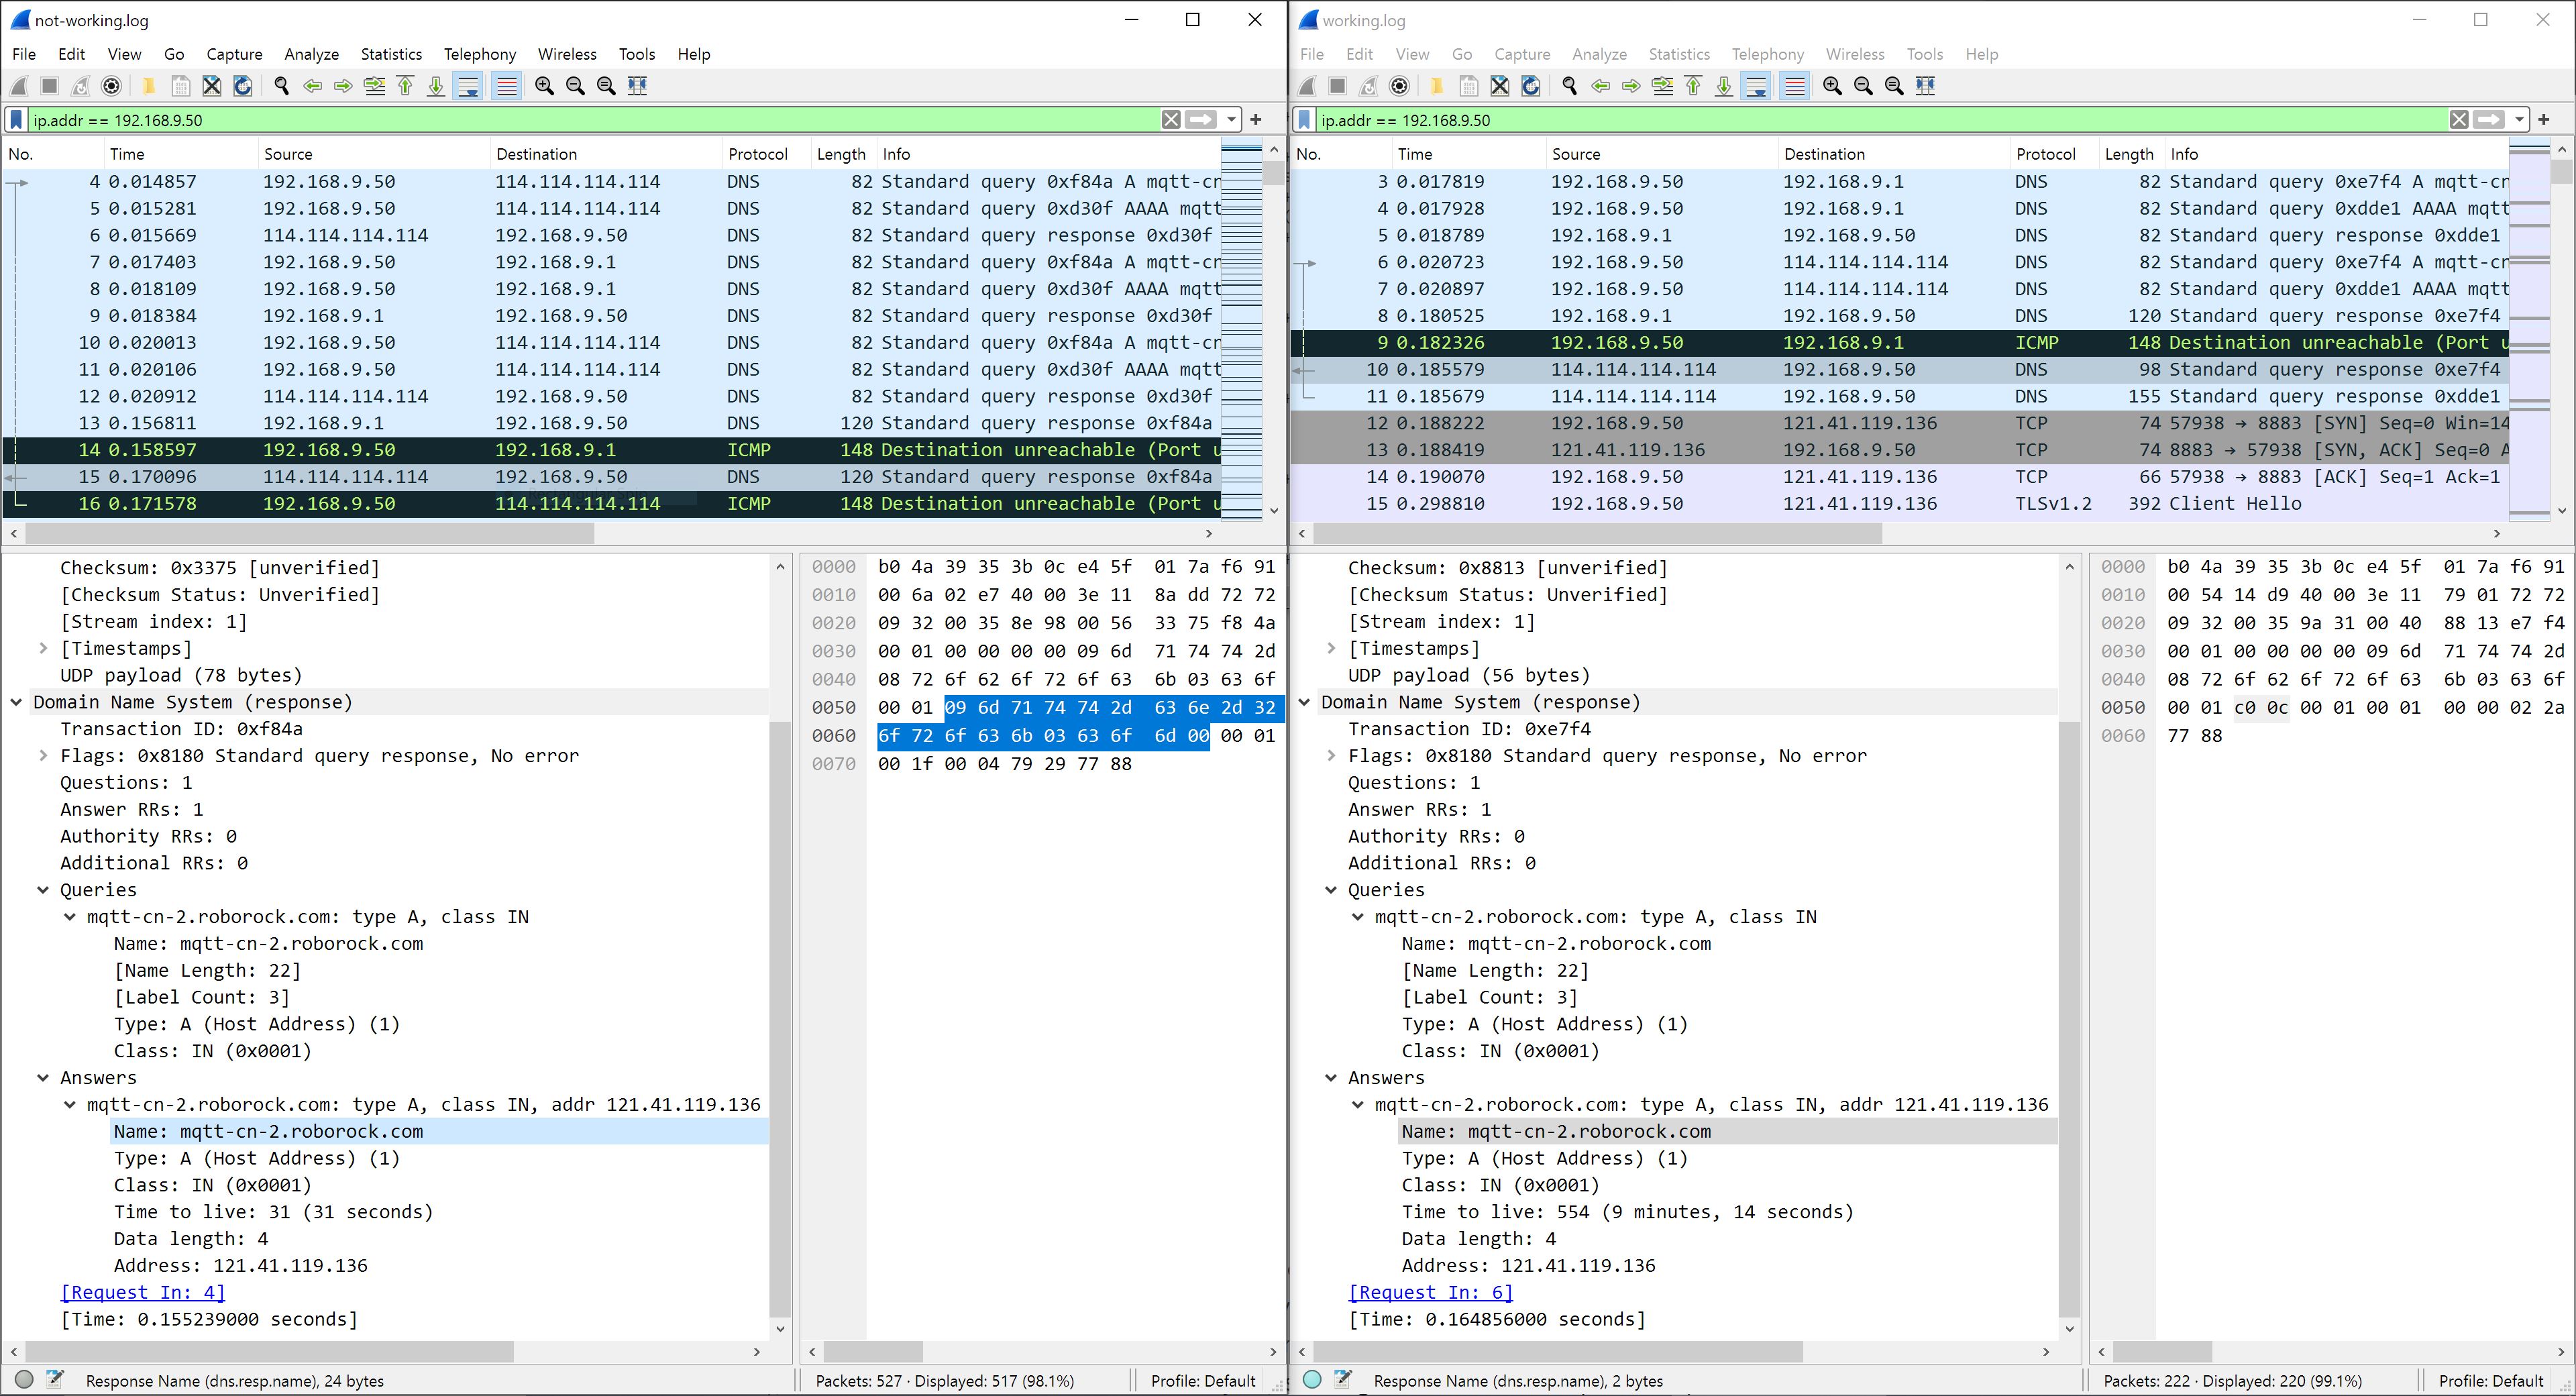
Task: Click zoom in icon in working.log toolbar
Action: click(1832, 86)
